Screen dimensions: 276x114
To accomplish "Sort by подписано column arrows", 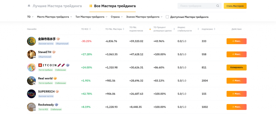I will click(215, 29).
